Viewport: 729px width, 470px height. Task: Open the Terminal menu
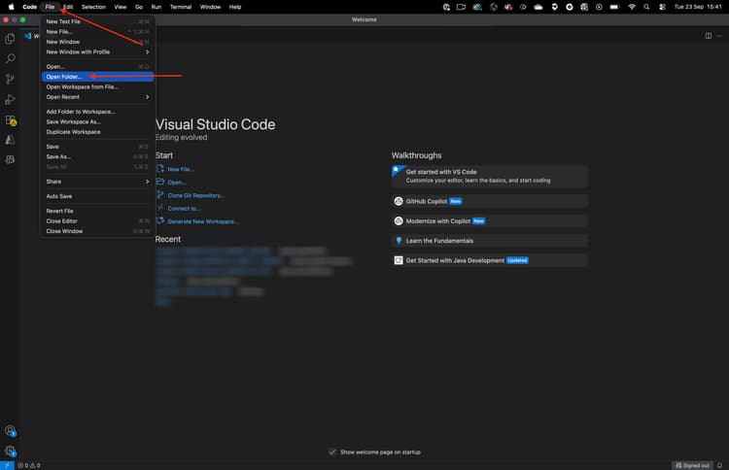coord(181,7)
